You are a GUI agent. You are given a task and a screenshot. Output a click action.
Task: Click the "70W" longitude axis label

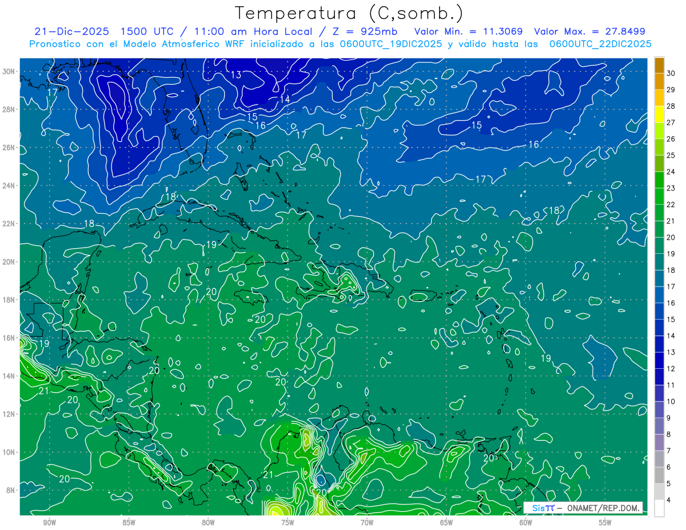click(367, 523)
